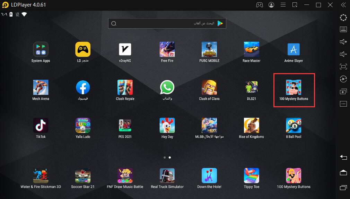Viewport: 350px width, 199px height.
Task: Open the System Apps folder
Action: point(41,49)
